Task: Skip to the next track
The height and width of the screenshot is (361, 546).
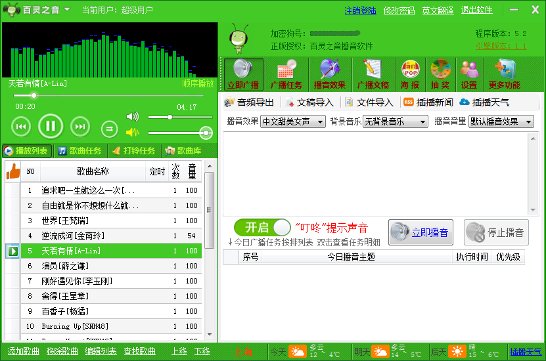Action: coord(80,127)
